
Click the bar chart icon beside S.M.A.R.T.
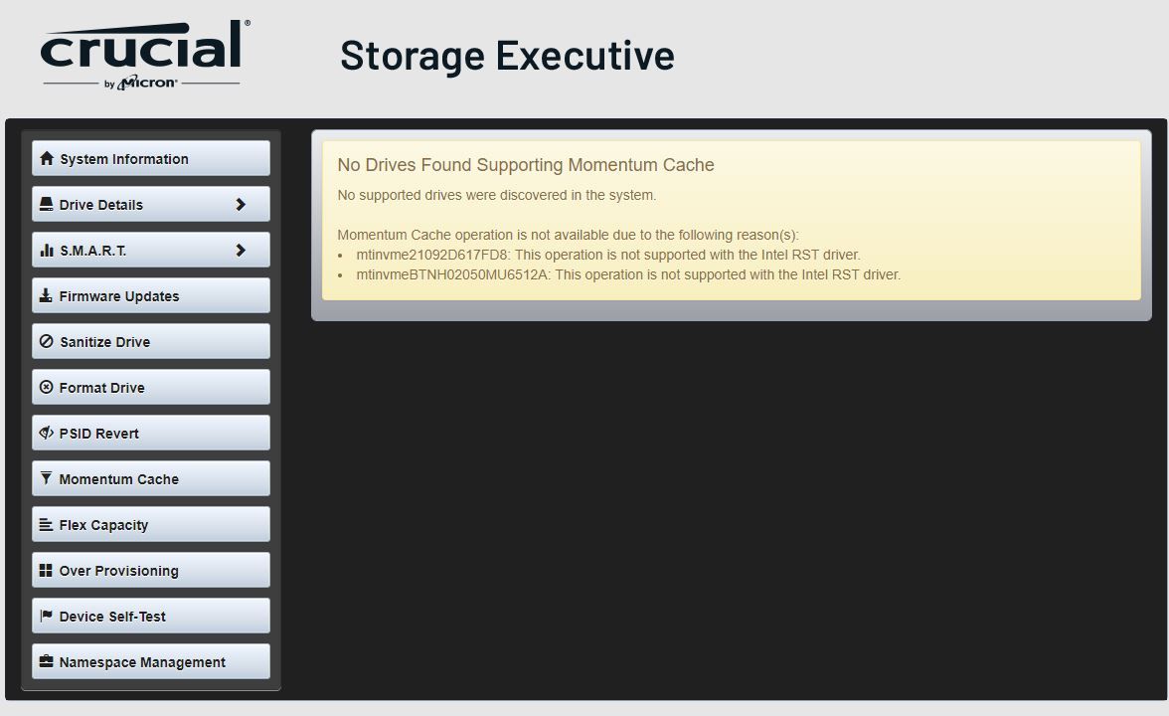pyautogui.click(x=46, y=251)
